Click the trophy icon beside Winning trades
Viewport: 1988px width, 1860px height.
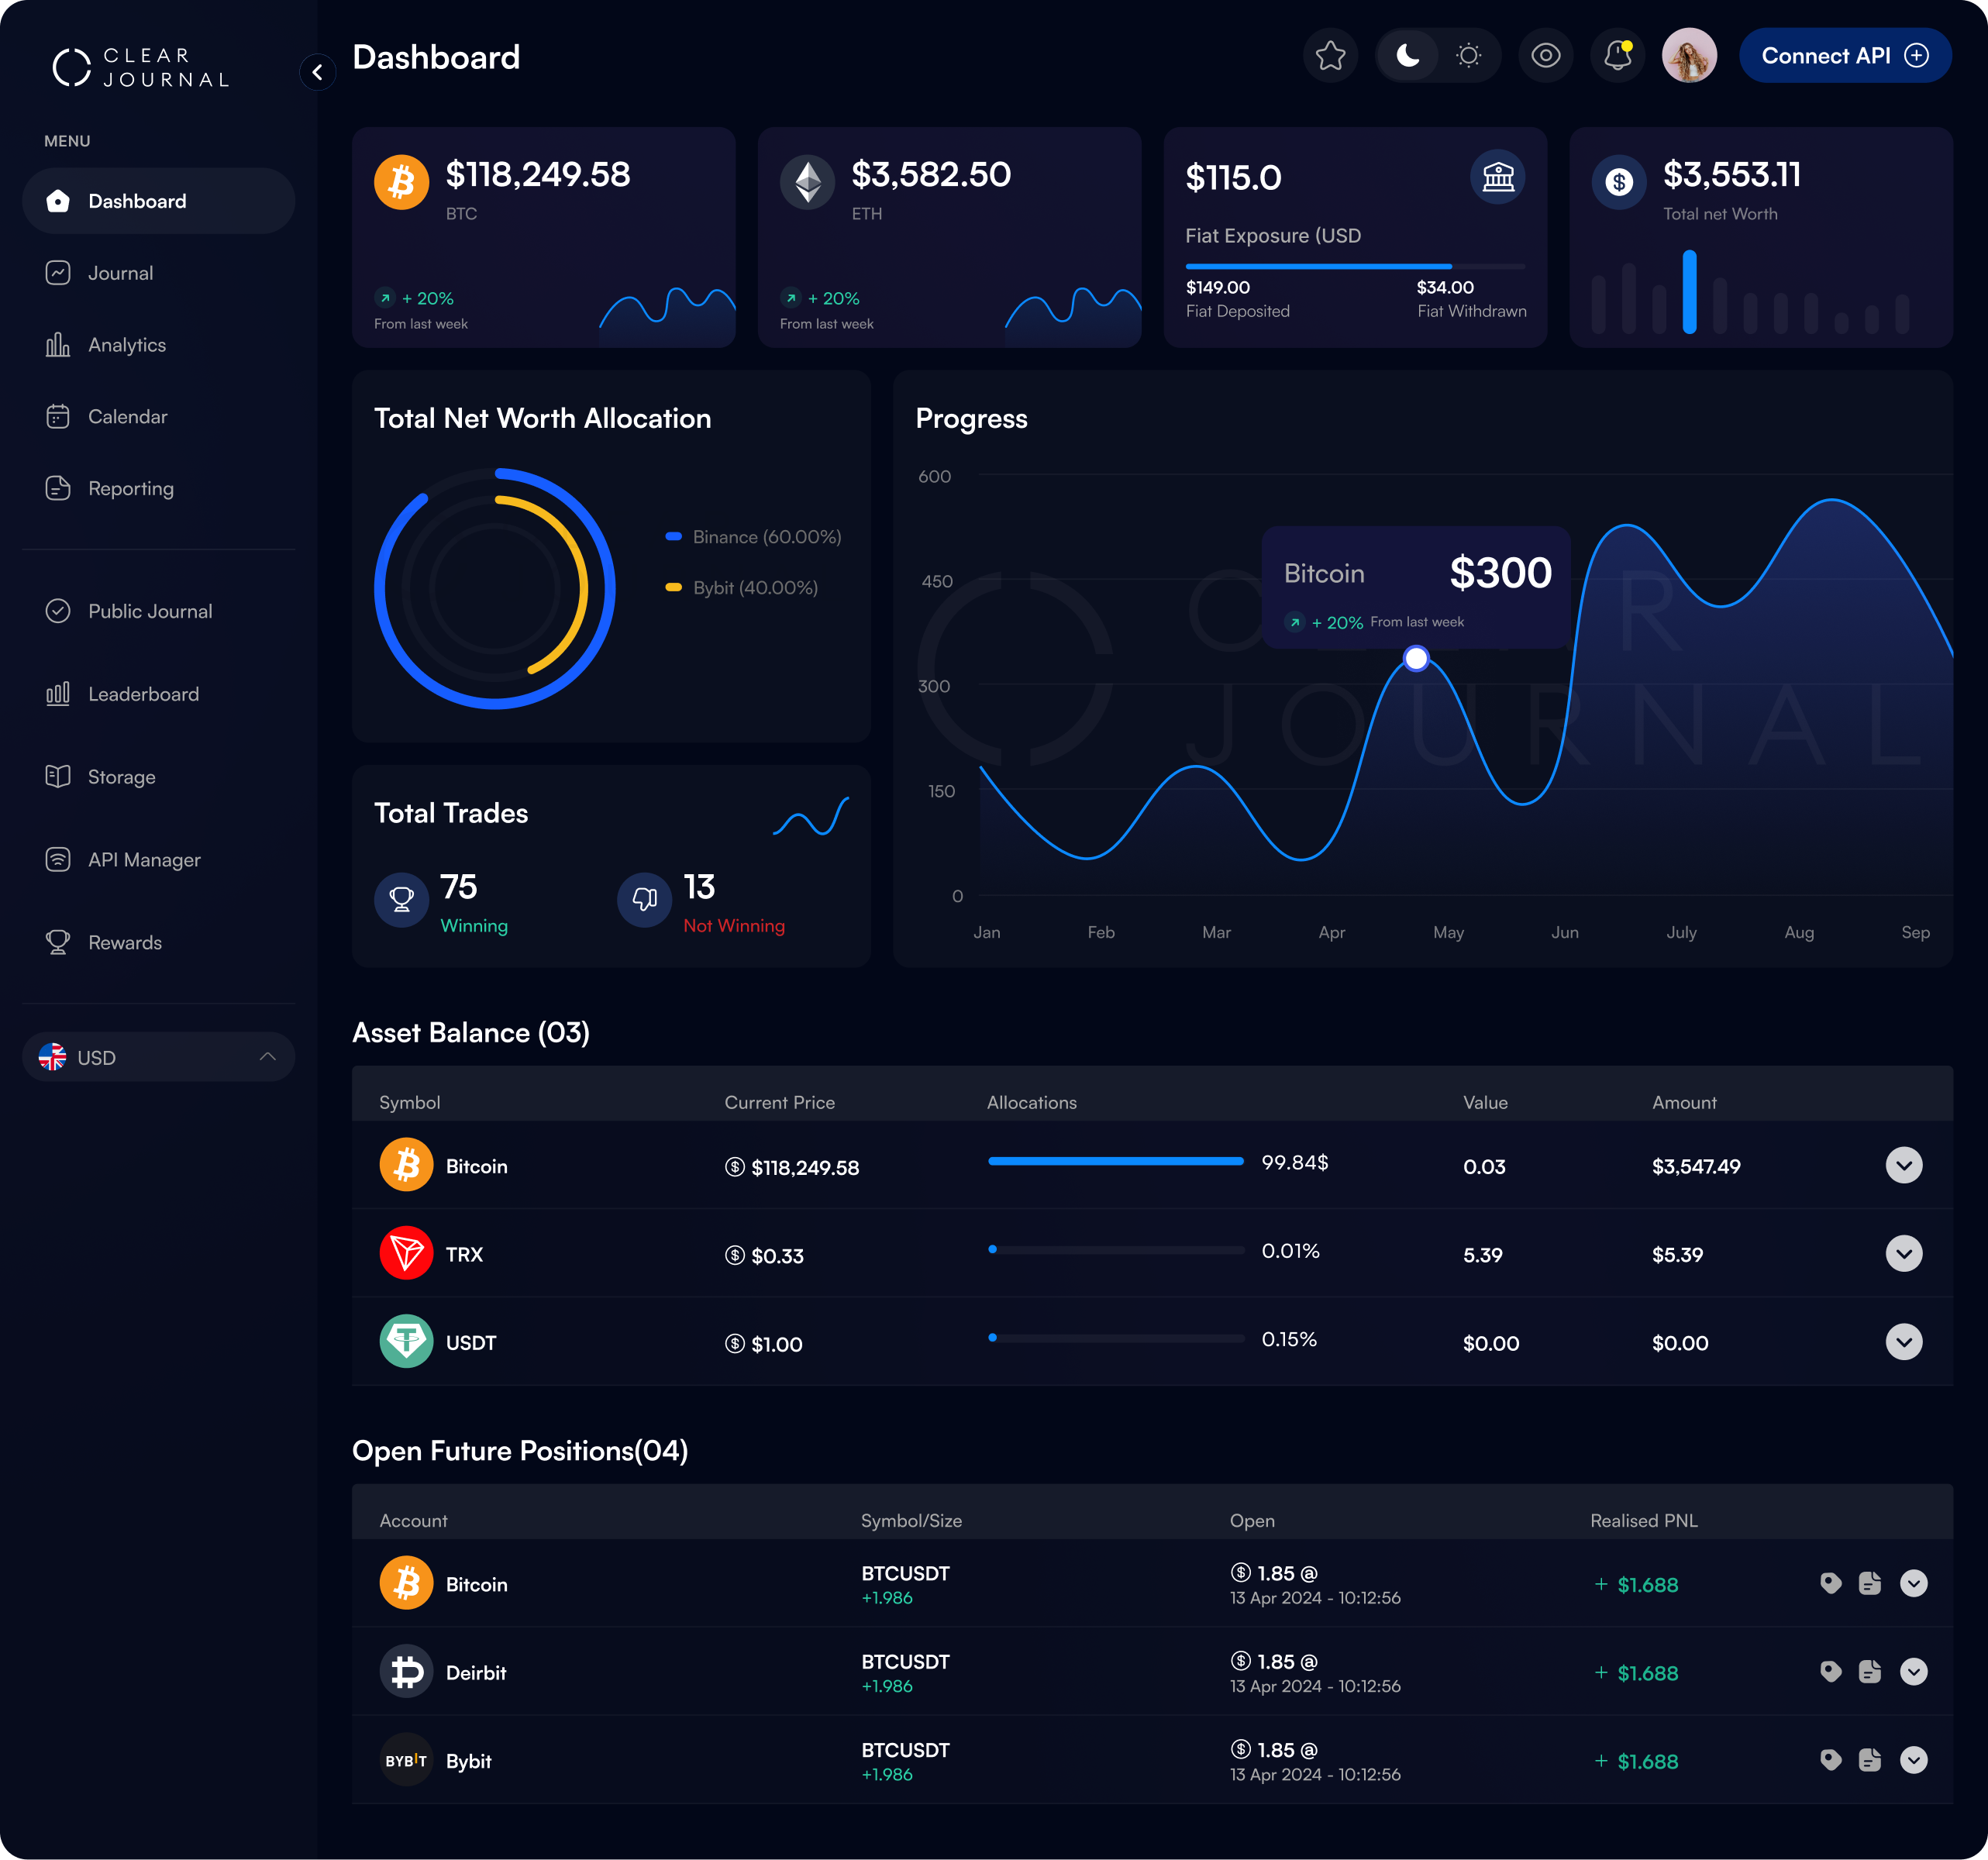tap(401, 899)
